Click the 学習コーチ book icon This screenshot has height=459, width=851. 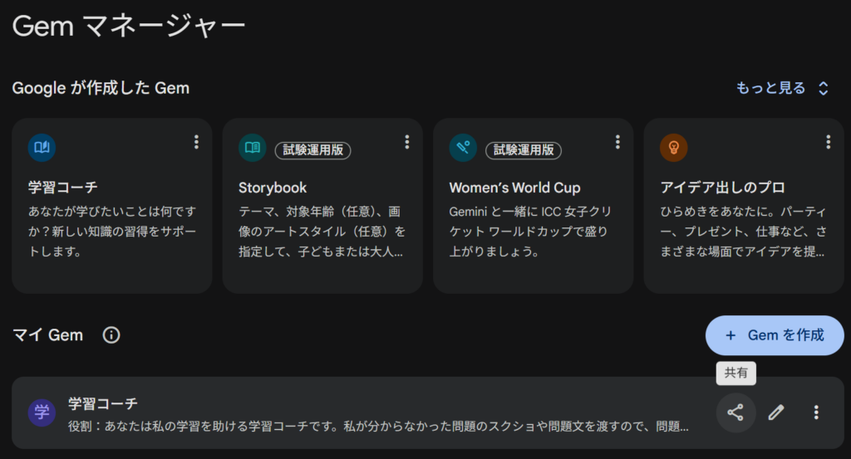pyautogui.click(x=42, y=148)
